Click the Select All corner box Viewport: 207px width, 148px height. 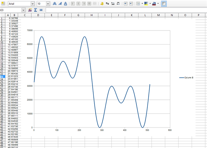pos(3,15)
